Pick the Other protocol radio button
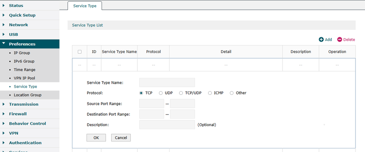365x152 pixels. [x=232, y=93]
